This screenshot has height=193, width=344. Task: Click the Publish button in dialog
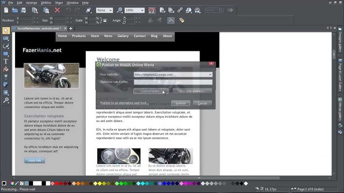click(x=181, y=103)
